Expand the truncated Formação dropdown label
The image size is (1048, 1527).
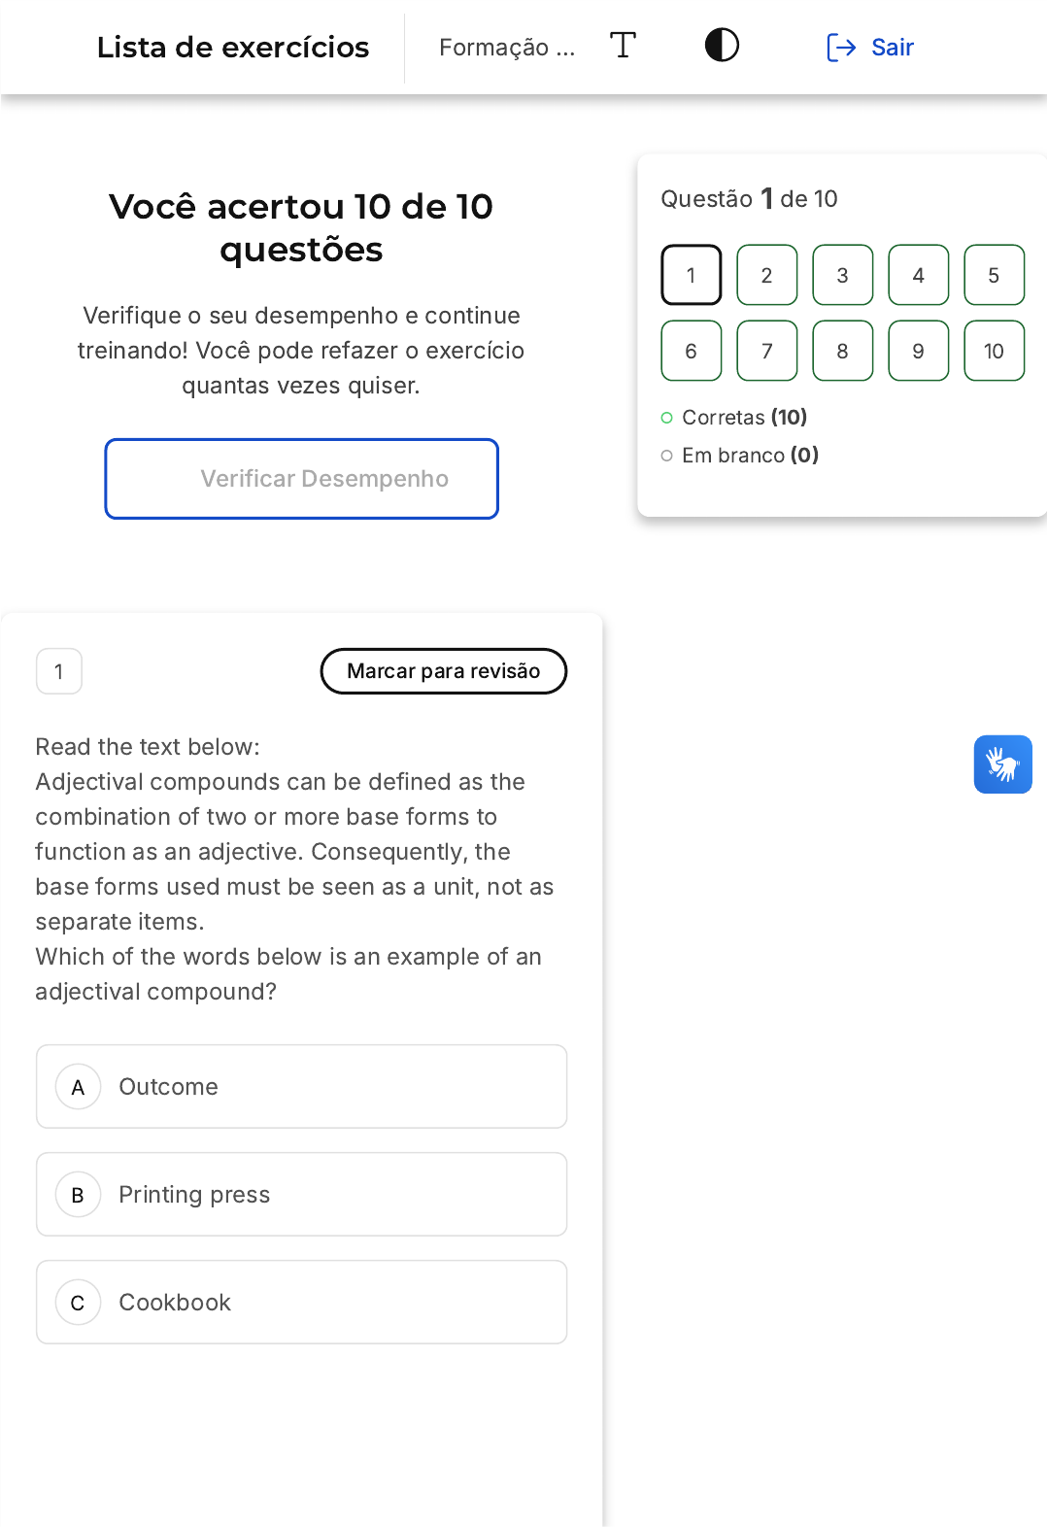click(x=506, y=48)
